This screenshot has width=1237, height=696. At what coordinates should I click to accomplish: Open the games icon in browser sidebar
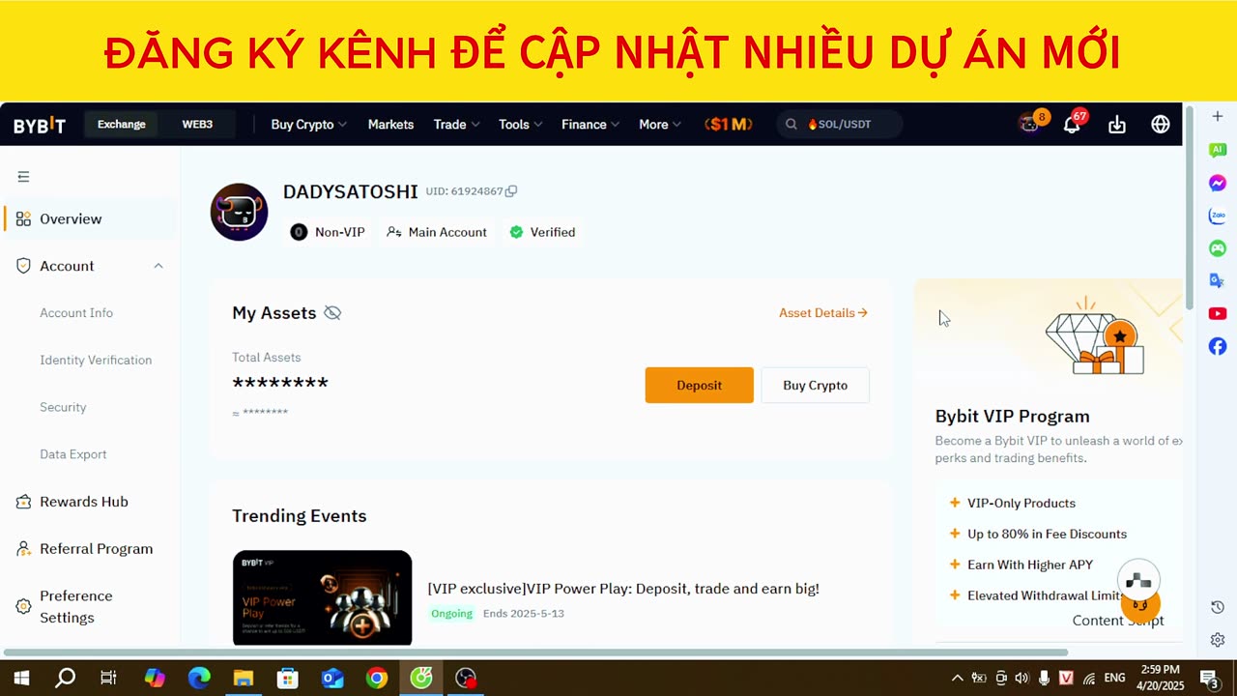pos(1218,248)
